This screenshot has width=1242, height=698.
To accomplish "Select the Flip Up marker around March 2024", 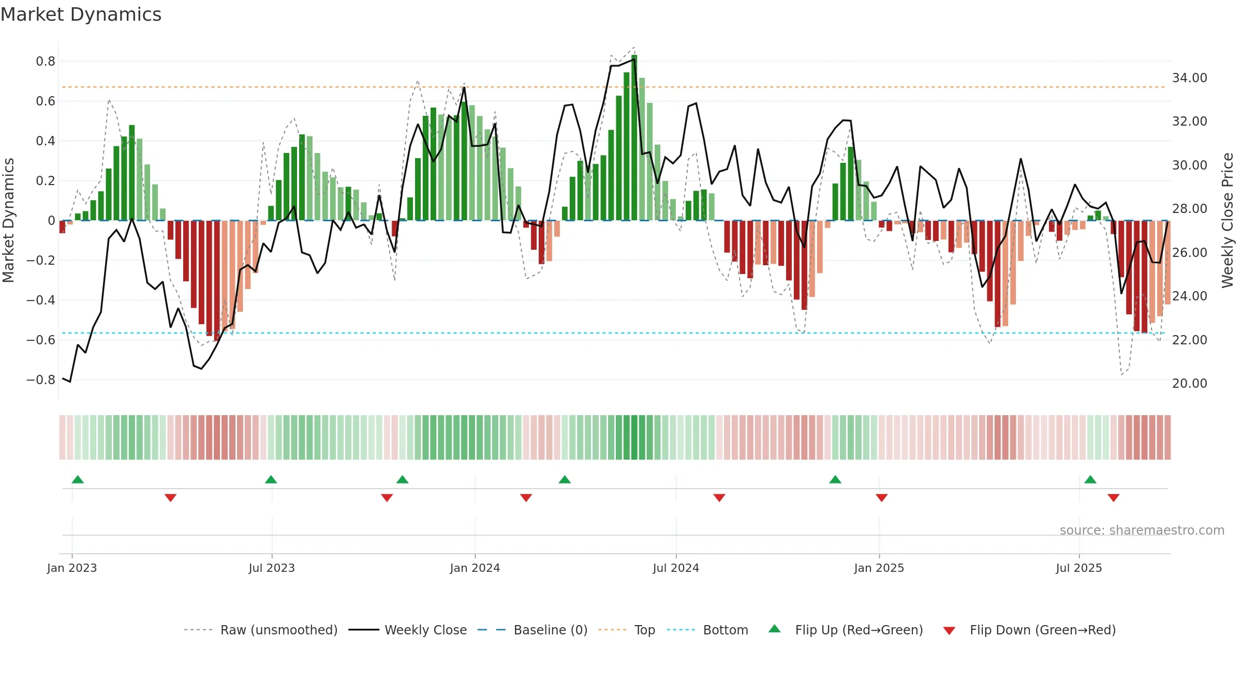I will pos(565,479).
